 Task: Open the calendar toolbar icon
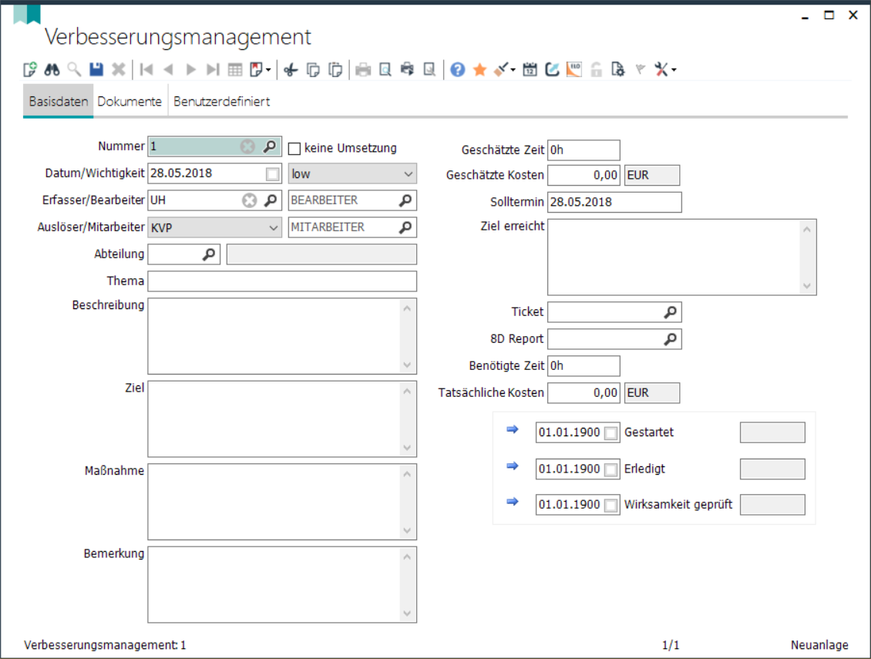click(530, 69)
